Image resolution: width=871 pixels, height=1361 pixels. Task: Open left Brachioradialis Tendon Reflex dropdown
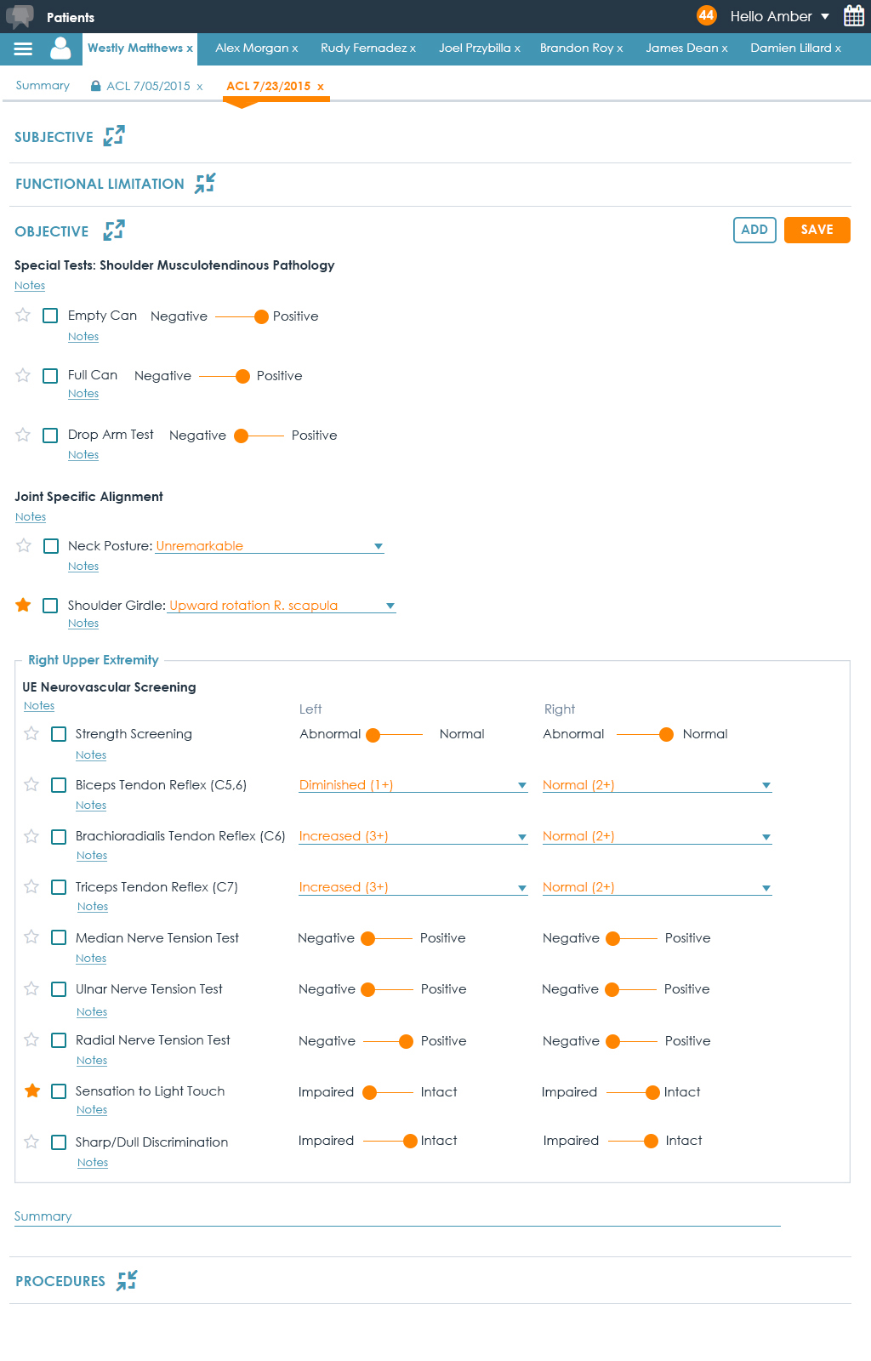click(x=413, y=836)
